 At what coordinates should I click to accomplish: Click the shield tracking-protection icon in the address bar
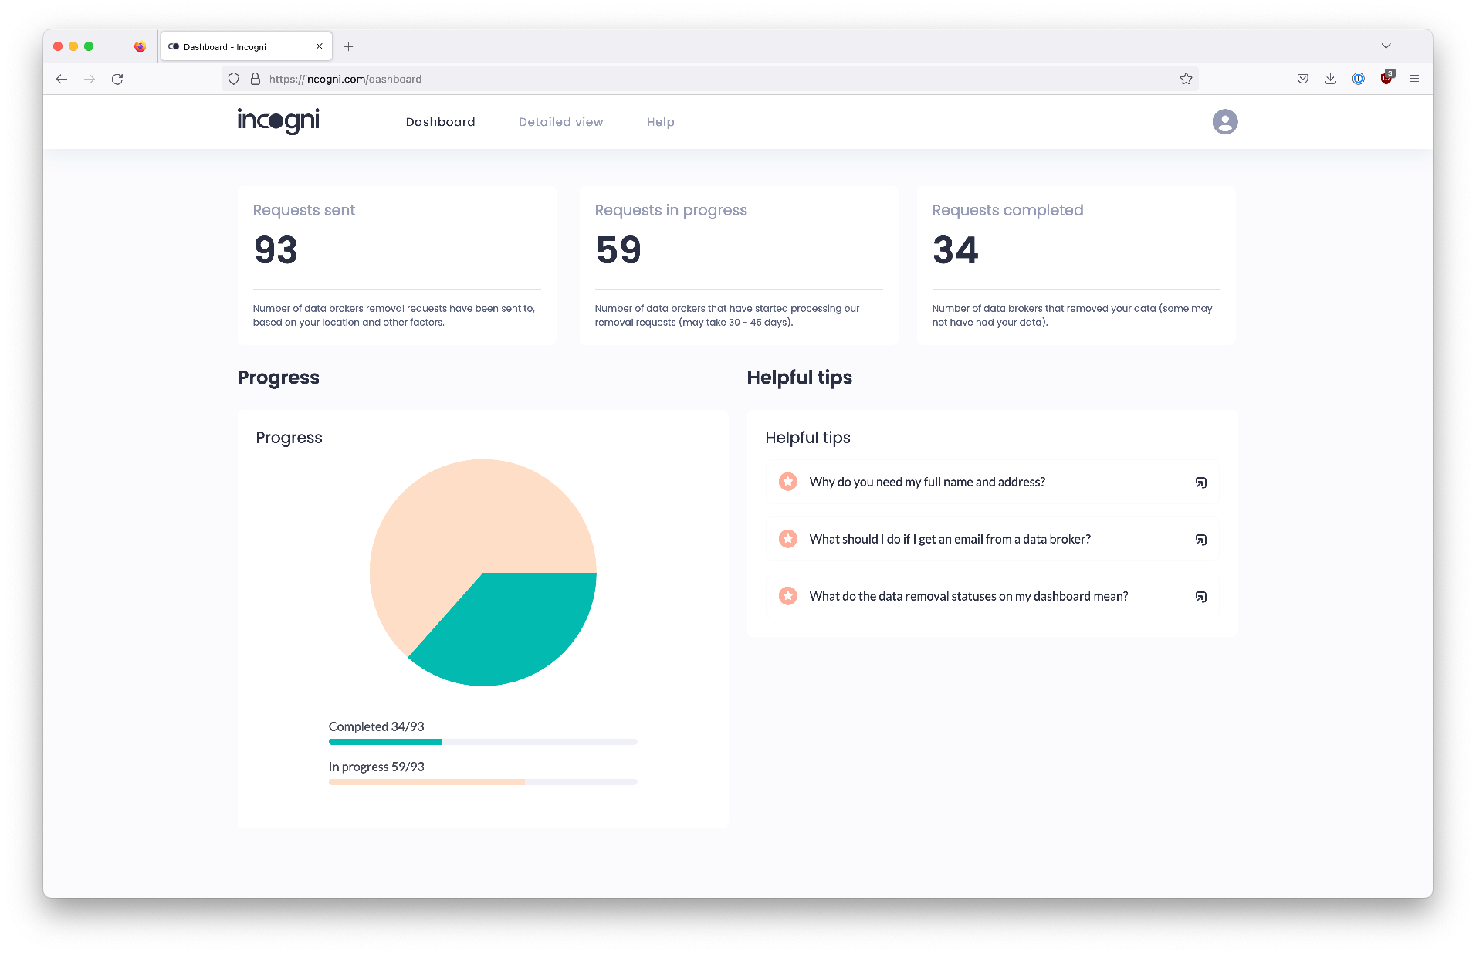click(233, 78)
